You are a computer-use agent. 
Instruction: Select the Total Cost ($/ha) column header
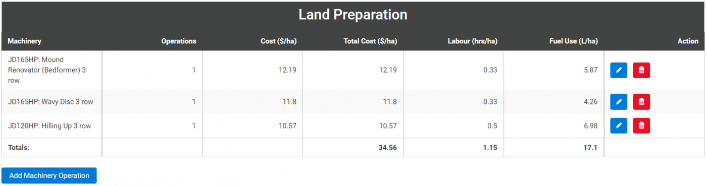click(x=370, y=41)
